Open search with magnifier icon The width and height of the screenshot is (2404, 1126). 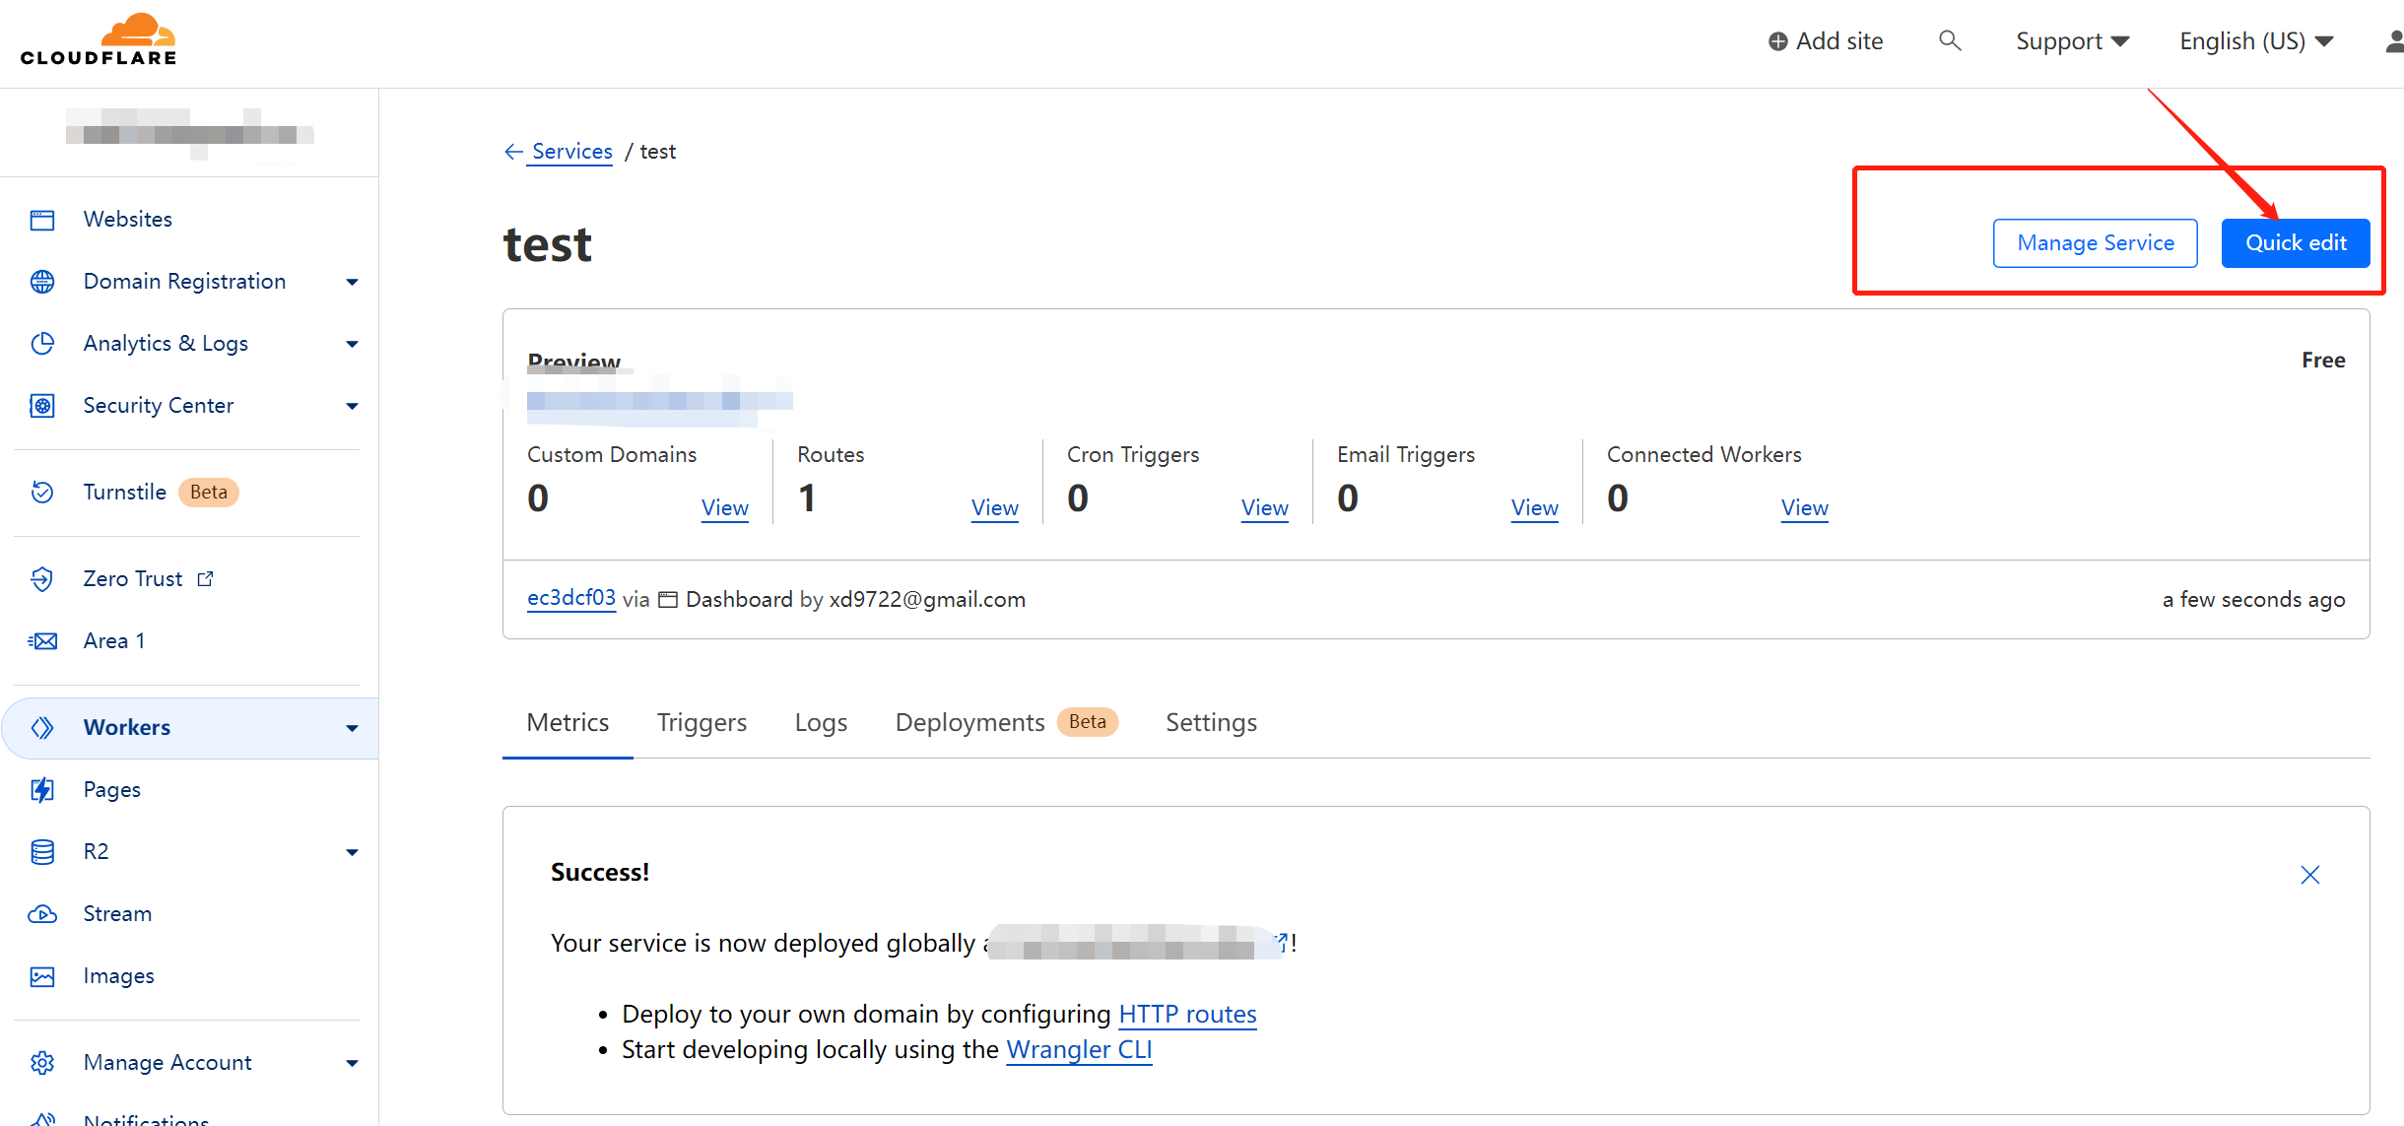(1950, 40)
